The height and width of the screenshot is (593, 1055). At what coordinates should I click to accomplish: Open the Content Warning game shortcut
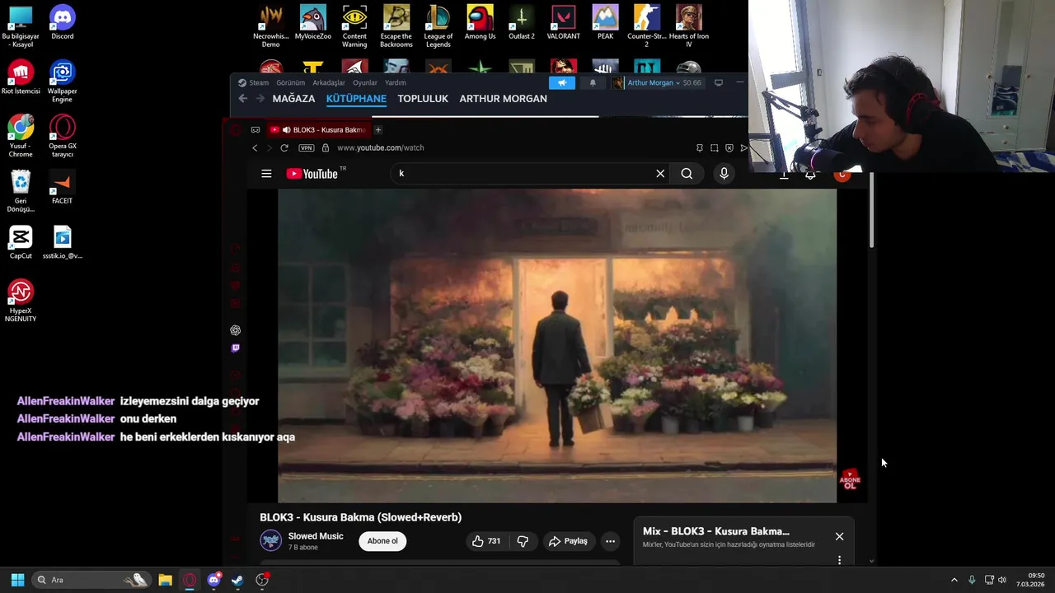[x=354, y=26]
